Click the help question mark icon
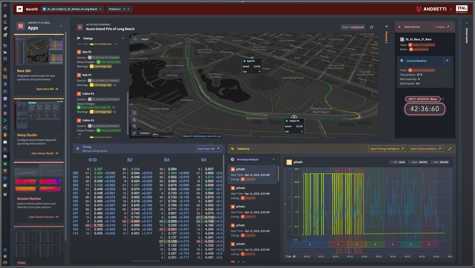 point(5,256)
